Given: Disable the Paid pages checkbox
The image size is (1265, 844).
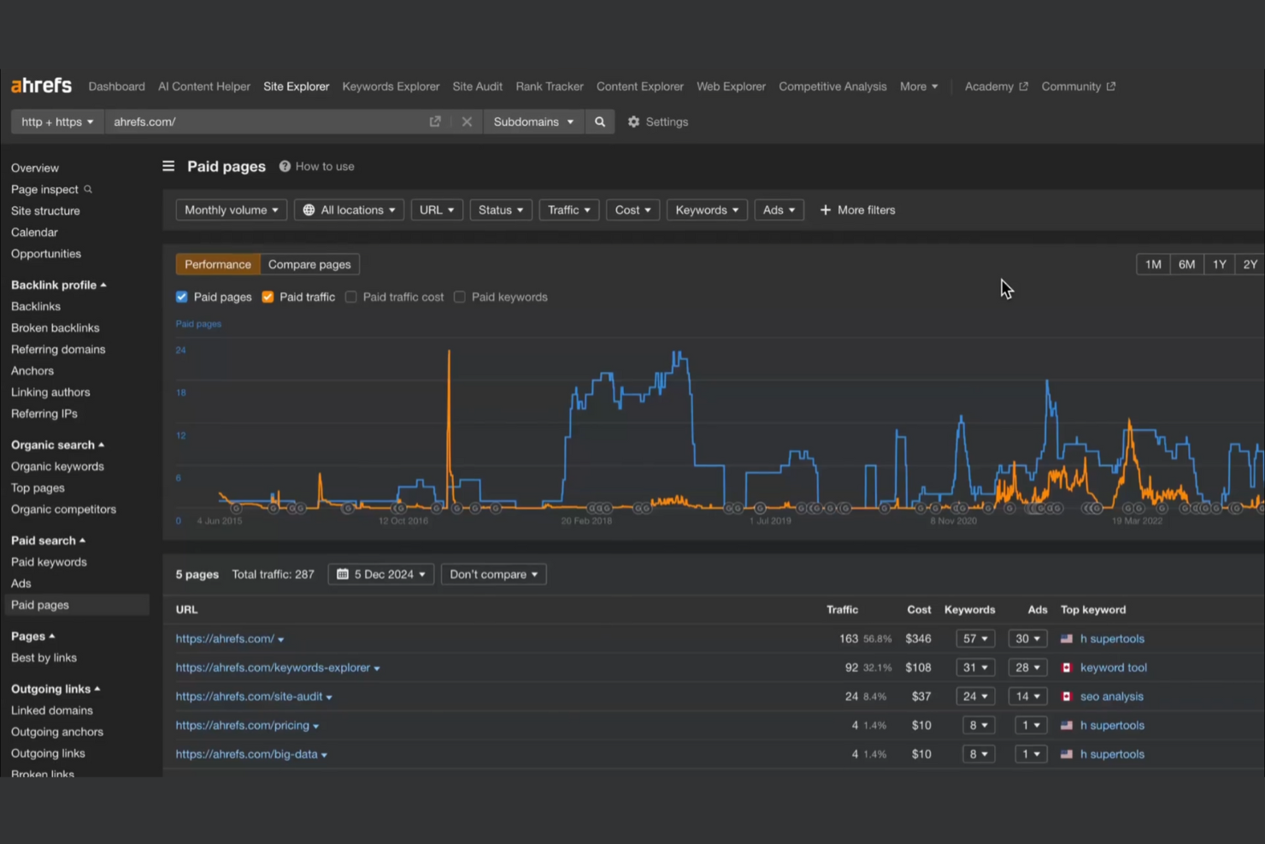Looking at the screenshot, I should click(182, 297).
